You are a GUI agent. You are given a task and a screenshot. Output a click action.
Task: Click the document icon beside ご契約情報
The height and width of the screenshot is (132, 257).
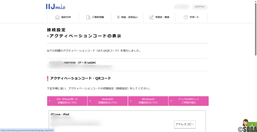pyautogui.click(x=88, y=17)
